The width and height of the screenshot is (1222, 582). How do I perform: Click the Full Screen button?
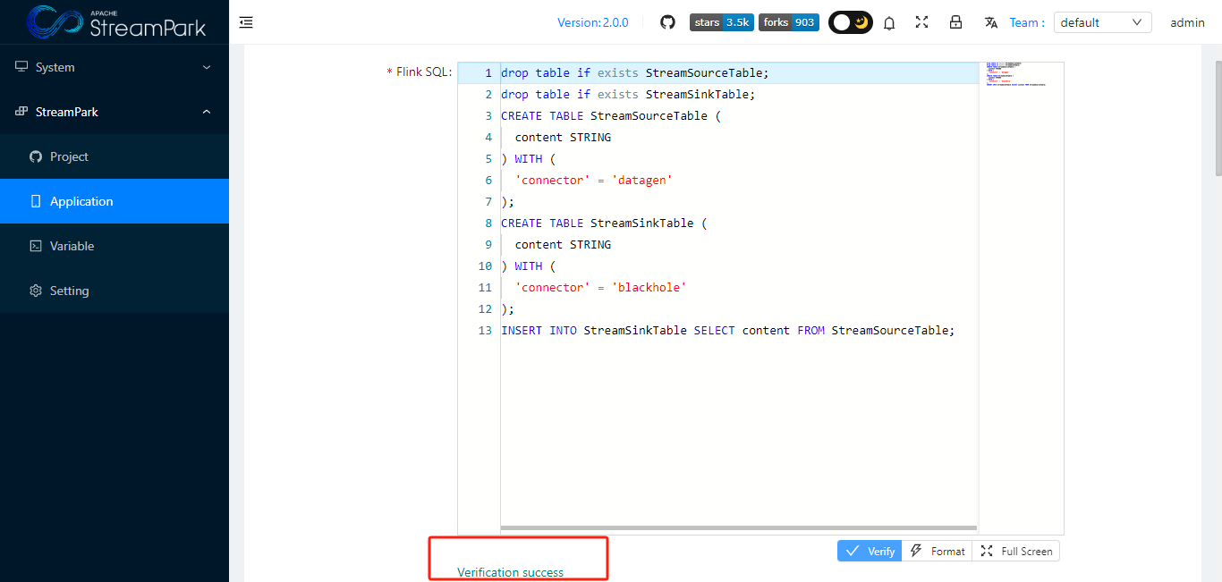pos(1016,551)
